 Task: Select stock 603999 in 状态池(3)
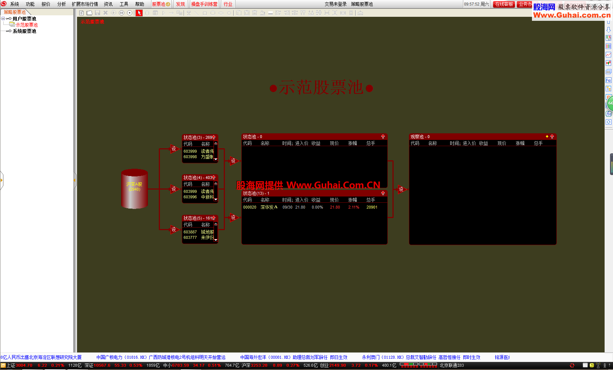pyautogui.click(x=198, y=151)
